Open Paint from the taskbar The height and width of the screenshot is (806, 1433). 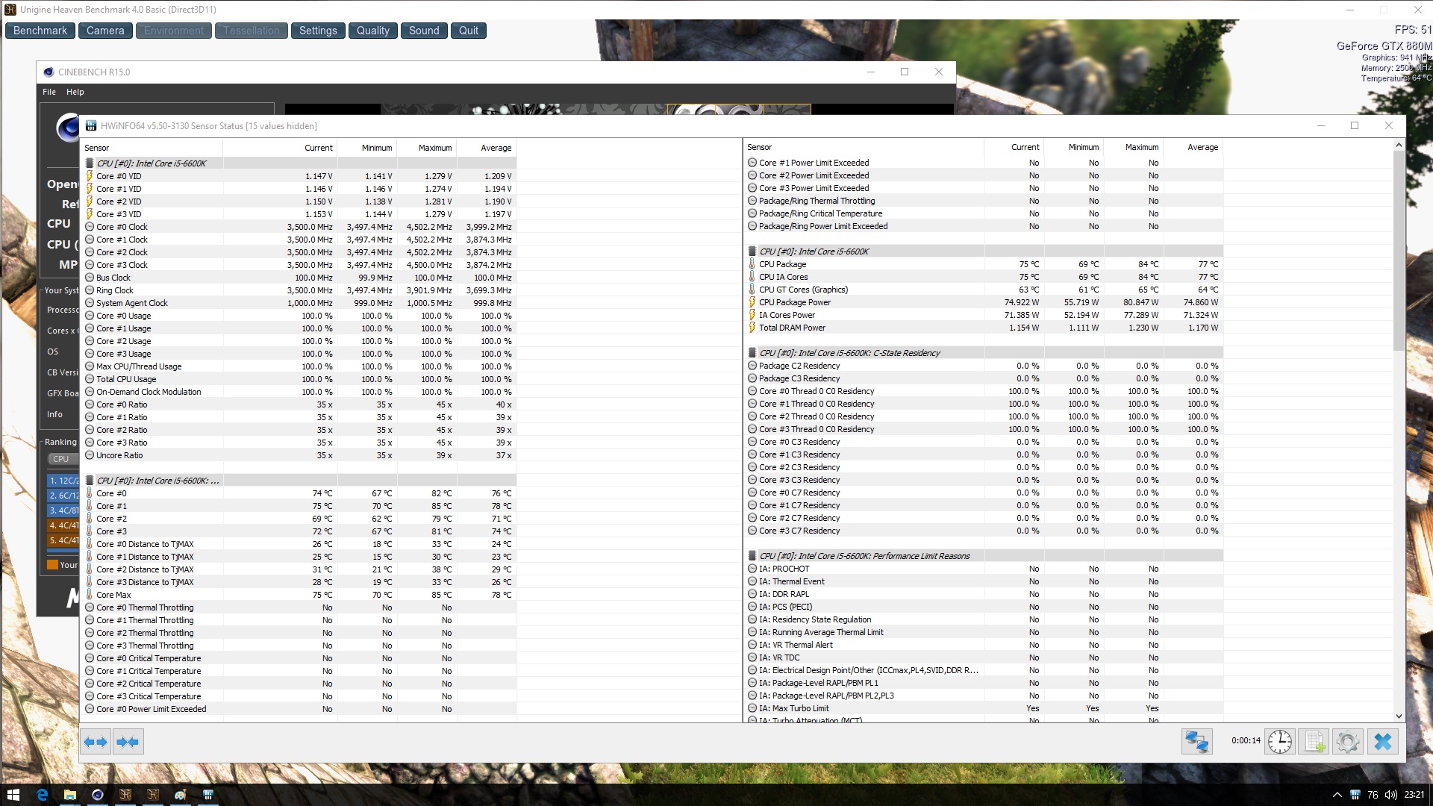[180, 795]
